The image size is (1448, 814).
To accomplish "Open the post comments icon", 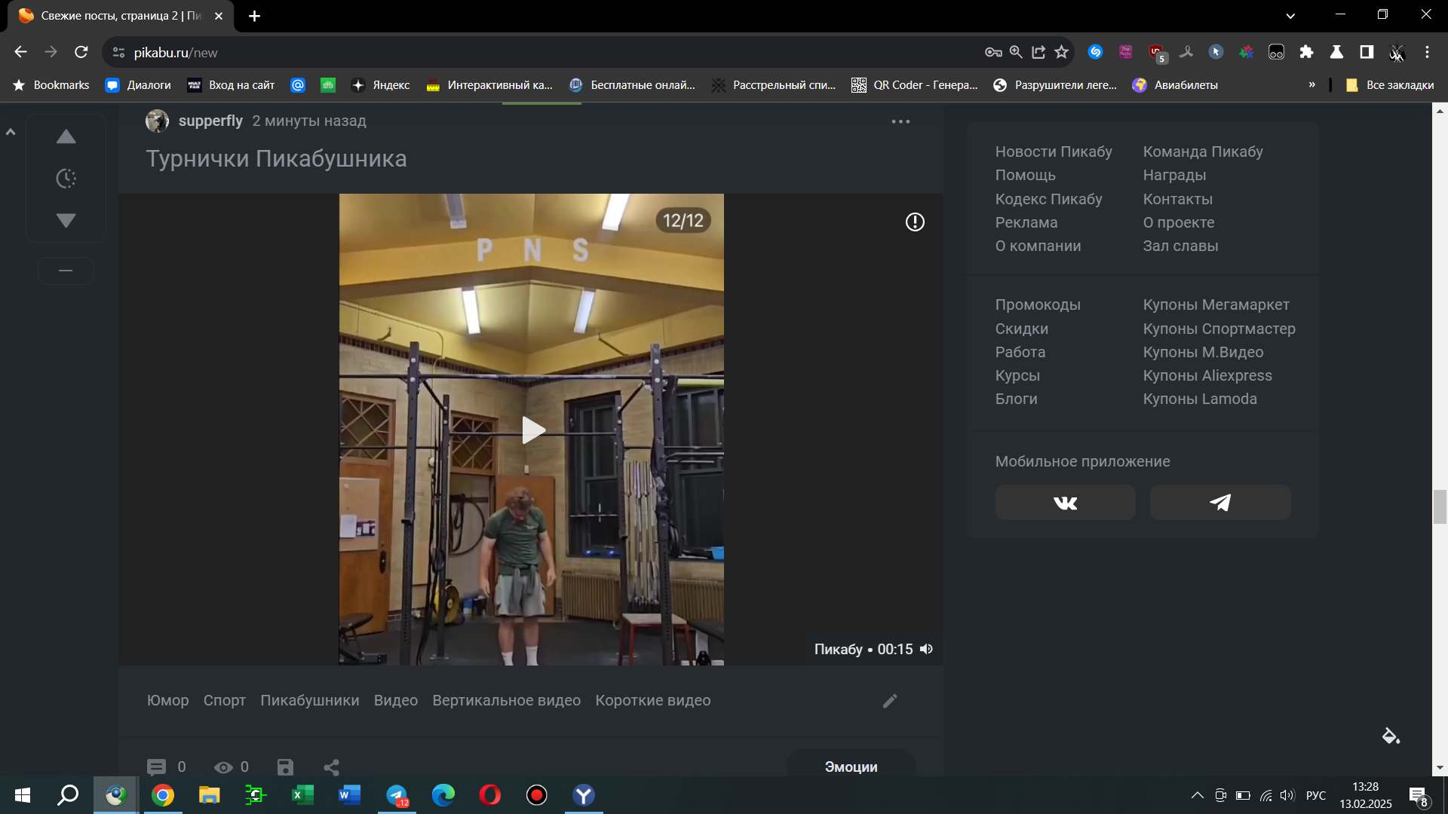I will pyautogui.click(x=156, y=767).
